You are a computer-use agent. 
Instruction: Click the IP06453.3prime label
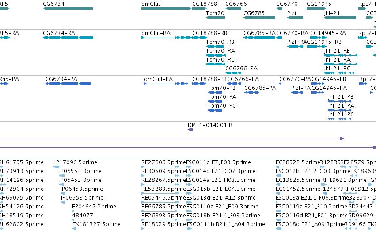click(80, 180)
